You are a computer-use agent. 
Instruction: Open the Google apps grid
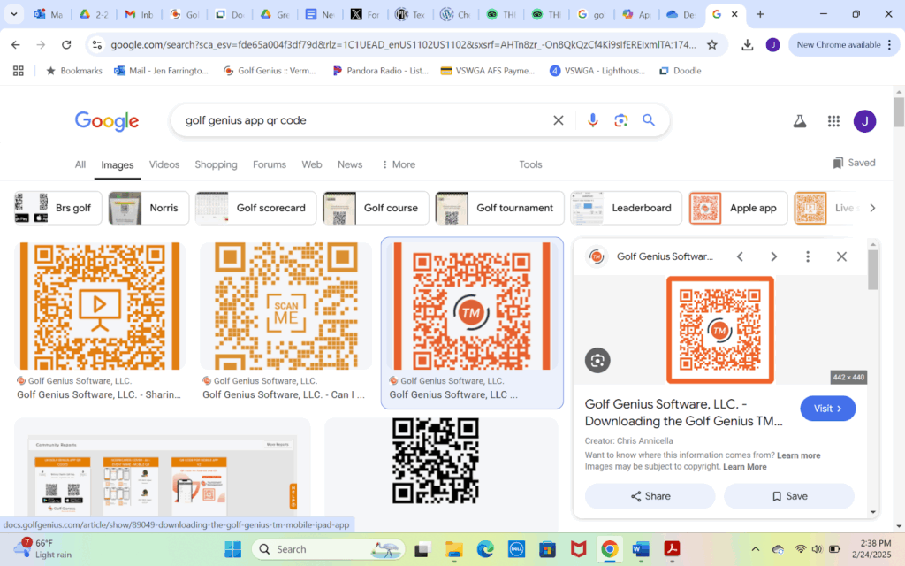[x=833, y=121]
